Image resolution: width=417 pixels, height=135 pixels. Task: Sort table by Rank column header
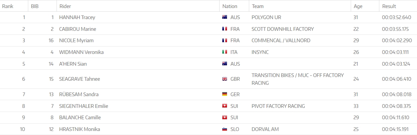[x=8, y=6]
